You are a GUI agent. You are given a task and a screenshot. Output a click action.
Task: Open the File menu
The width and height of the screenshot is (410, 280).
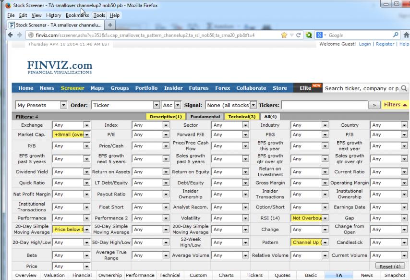(x=11, y=15)
